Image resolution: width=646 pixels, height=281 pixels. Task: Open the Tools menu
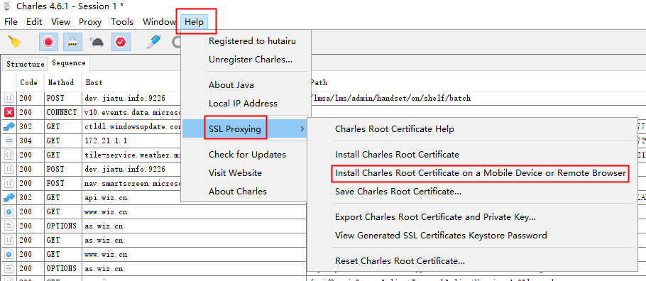pos(122,22)
